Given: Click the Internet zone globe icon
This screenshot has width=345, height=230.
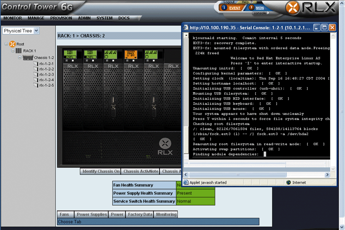Looking at the screenshot, I should (288, 182).
